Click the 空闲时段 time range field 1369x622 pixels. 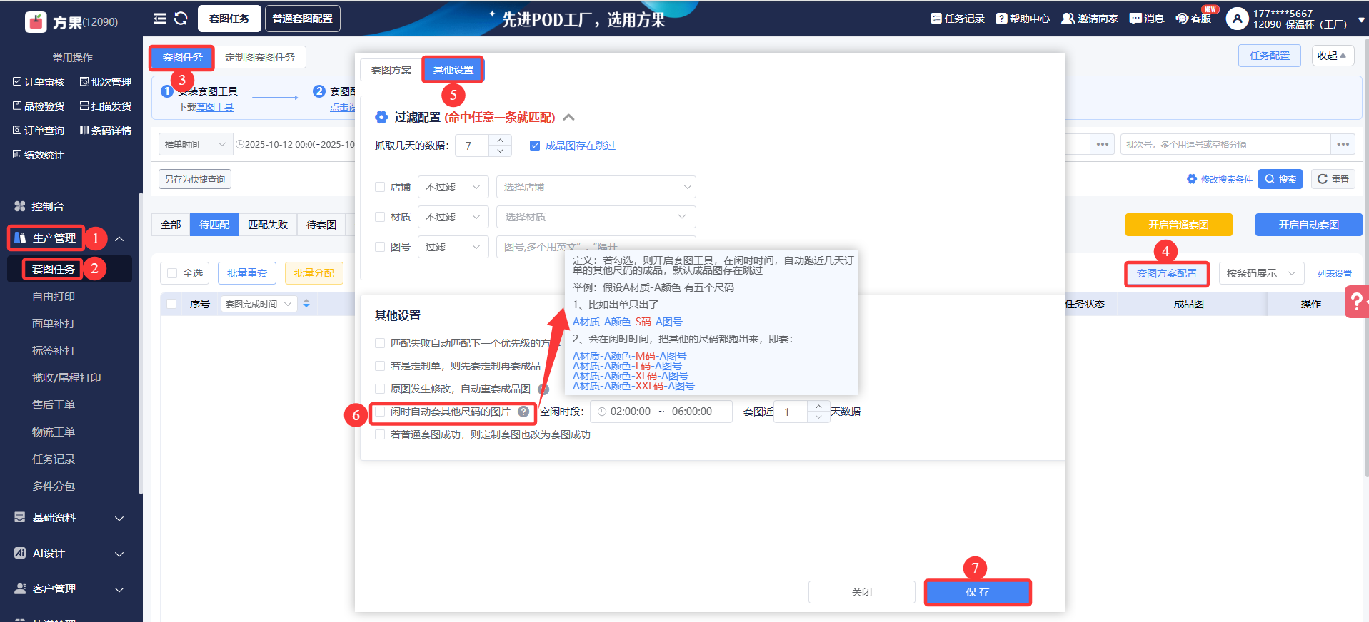tap(661, 412)
